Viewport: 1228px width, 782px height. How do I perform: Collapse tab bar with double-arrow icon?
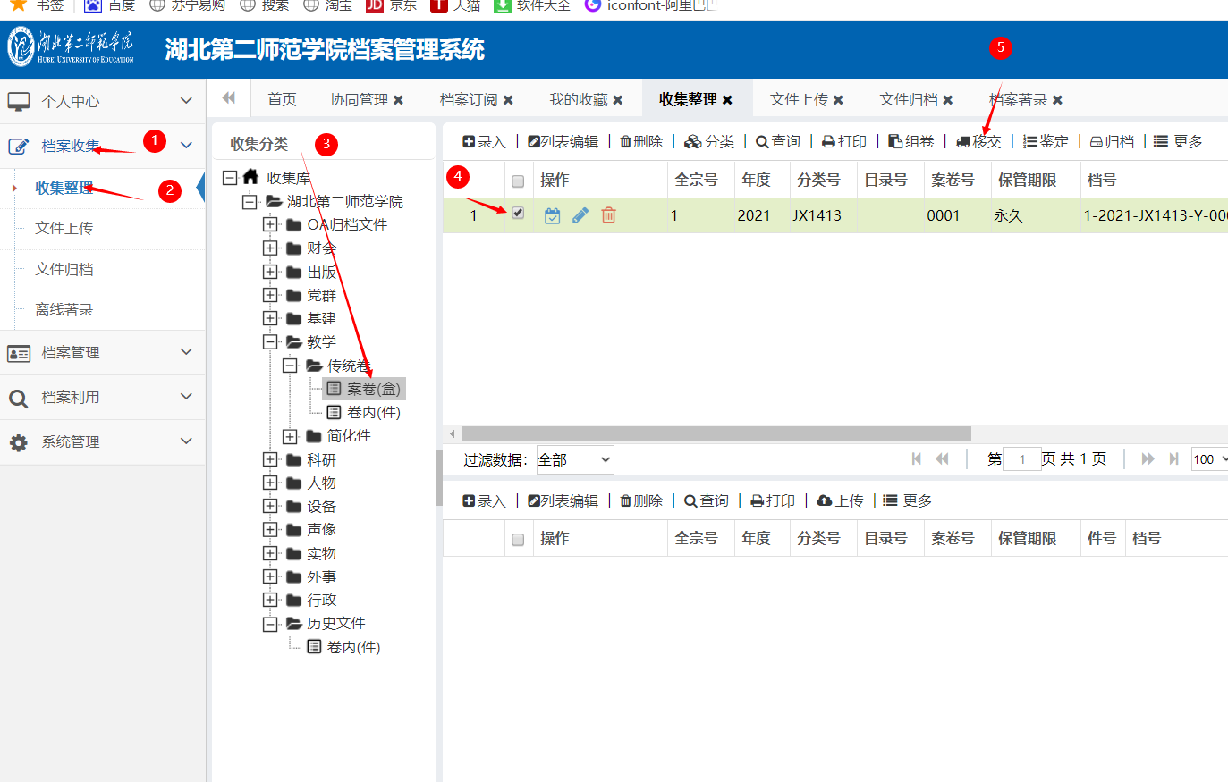coord(229,98)
